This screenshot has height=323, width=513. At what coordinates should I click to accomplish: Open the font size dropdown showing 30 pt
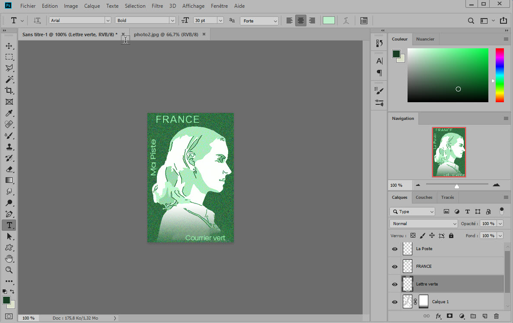coord(220,20)
